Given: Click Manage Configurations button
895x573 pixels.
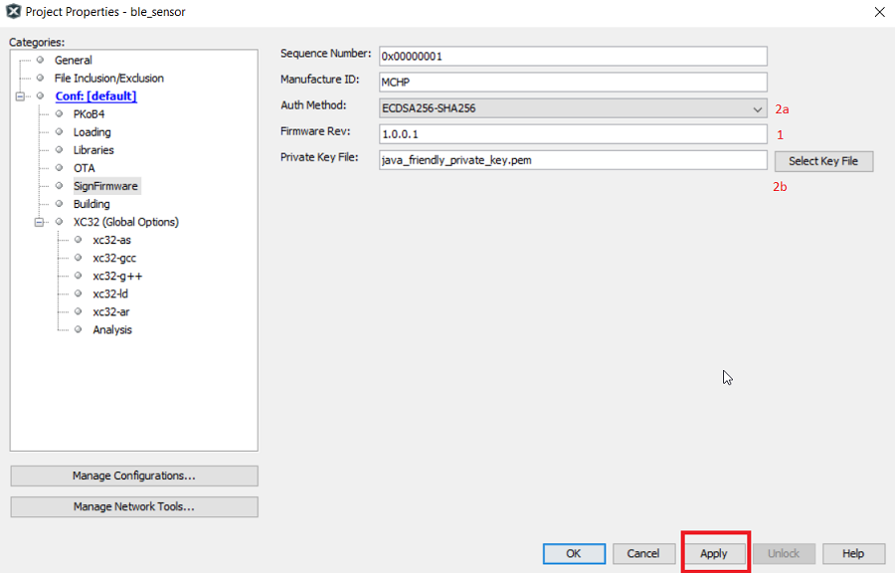Looking at the screenshot, I should click(133, 477).
